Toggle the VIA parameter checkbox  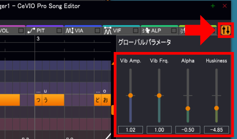(97, 31)
